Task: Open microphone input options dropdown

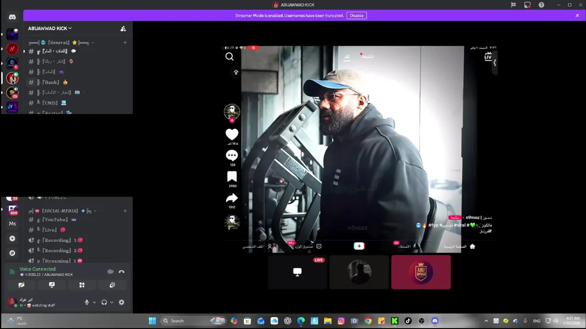Action: (x=94, y=302)
